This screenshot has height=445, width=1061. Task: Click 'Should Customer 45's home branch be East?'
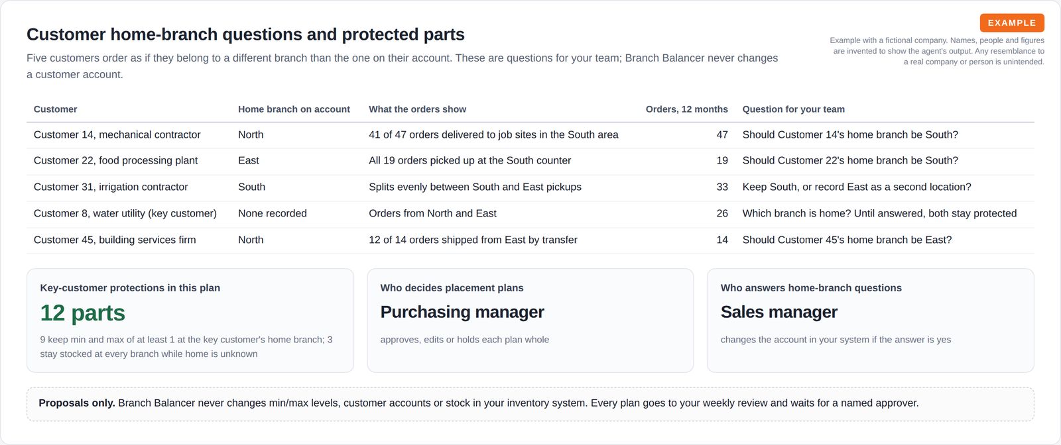click(847, 240)
